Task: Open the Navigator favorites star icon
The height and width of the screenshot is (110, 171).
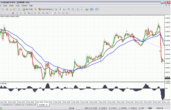Action: pos(11,9)
